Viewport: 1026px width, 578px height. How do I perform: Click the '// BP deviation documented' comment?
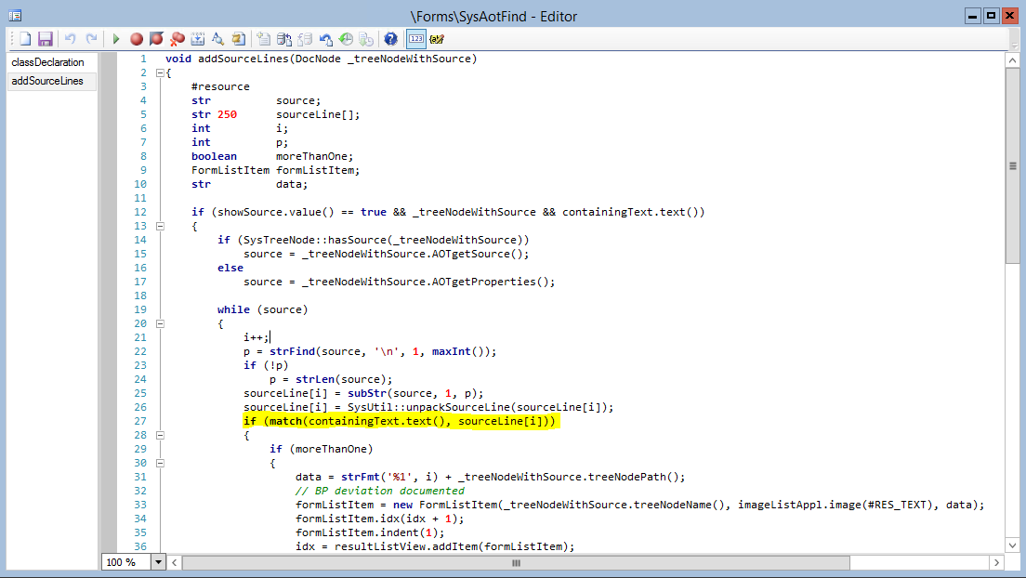(x=379, y=491)
